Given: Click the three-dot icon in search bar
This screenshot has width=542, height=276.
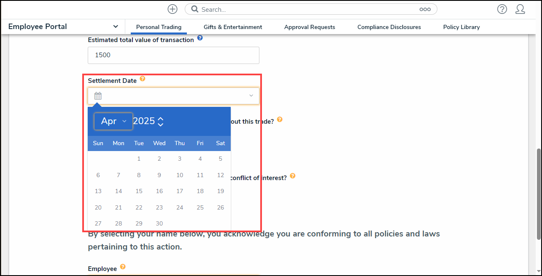Looking at the screenshot, I should click(x=425, y=9).
